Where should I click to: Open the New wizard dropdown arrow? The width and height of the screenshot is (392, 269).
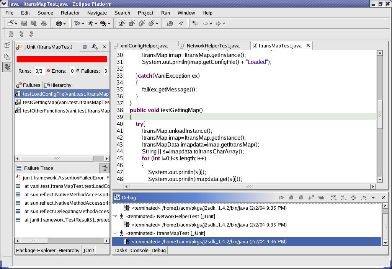(x=16, y=23)
